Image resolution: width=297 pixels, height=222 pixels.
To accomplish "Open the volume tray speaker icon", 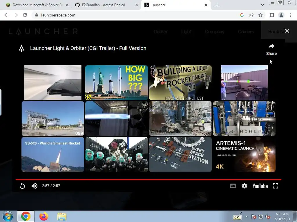I will (x=268, y=217).
